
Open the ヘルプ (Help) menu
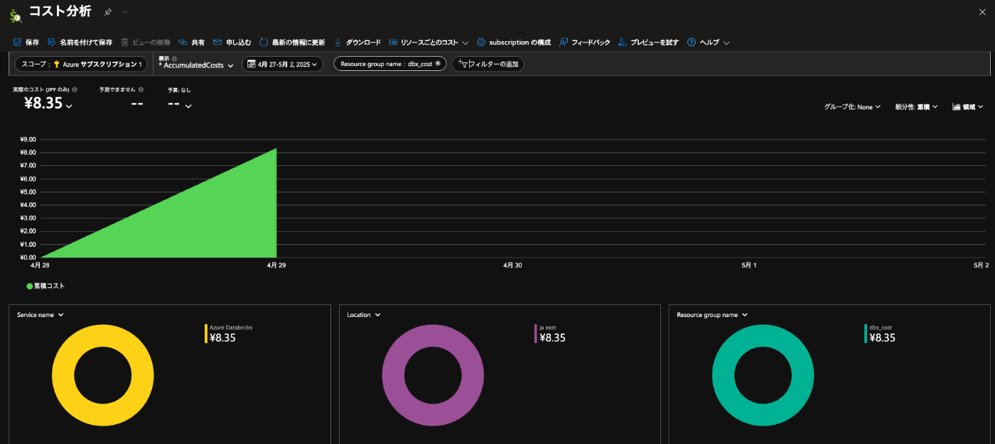(x=708, y=43)
